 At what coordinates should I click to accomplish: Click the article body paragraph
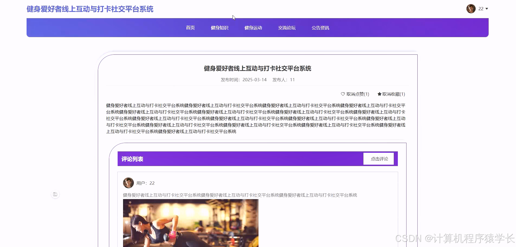tap(256, 118)
